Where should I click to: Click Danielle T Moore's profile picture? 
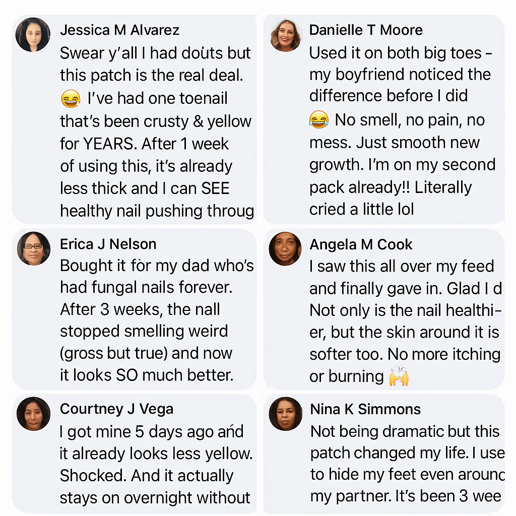(286, 35)
